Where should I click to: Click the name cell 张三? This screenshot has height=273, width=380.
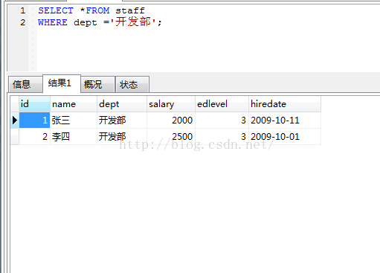coord(74,121)
